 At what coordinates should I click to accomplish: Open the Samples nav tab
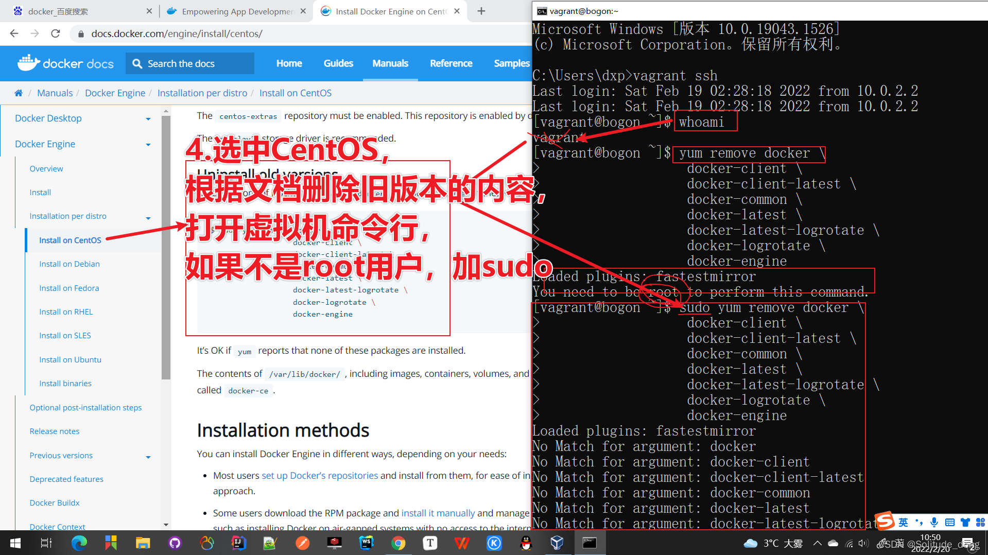pos(511,63)
